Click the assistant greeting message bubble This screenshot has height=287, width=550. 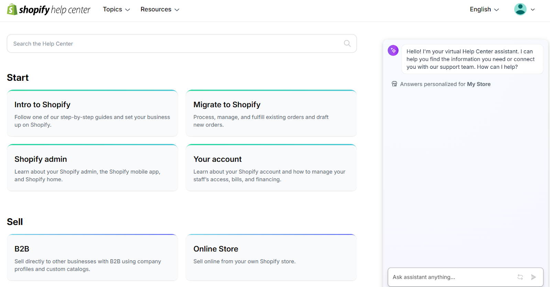tap(472, 59)
